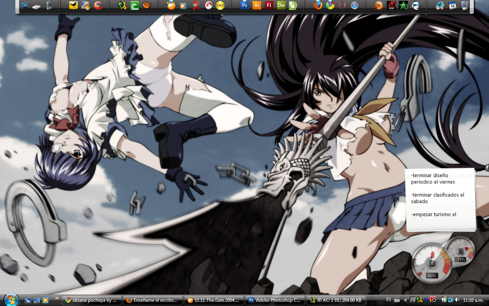Switch to the Chrome window 'oksana pochepa by...'
Screen dimensions: 489x306
[x=92, y=300]
